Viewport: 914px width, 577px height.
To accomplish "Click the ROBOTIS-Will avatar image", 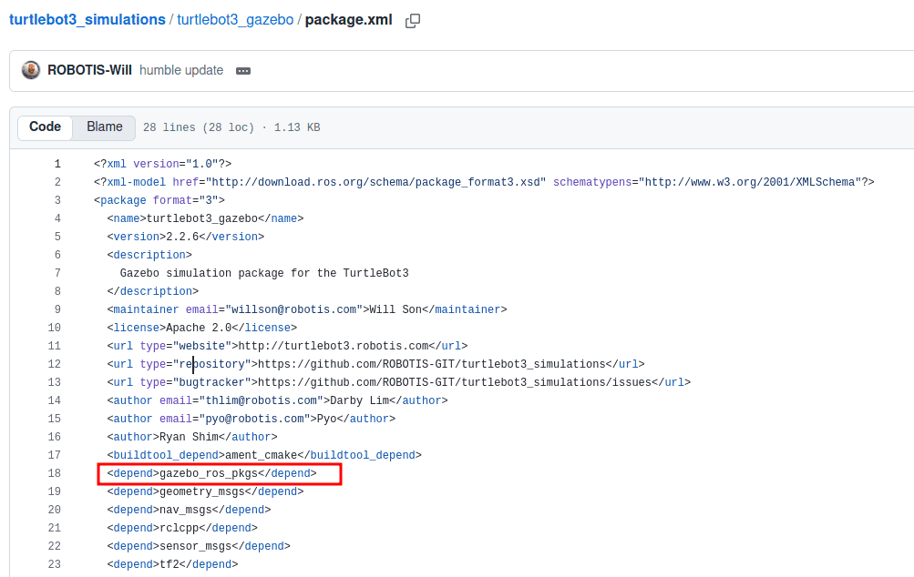I will [x=31, y=70].
